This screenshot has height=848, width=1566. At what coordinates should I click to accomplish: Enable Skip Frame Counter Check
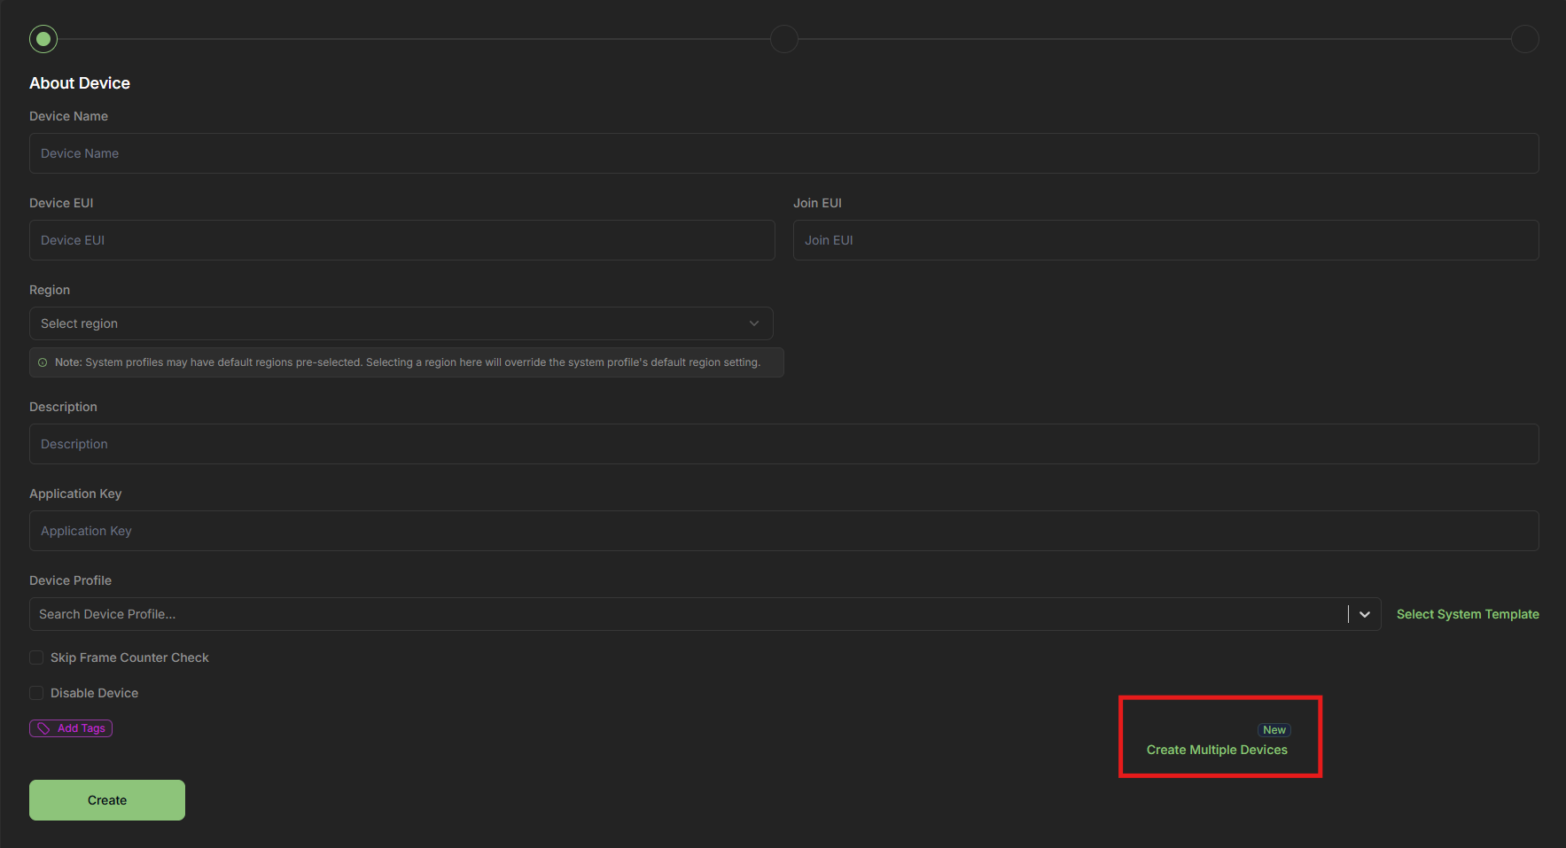click(x=36, y=657)
